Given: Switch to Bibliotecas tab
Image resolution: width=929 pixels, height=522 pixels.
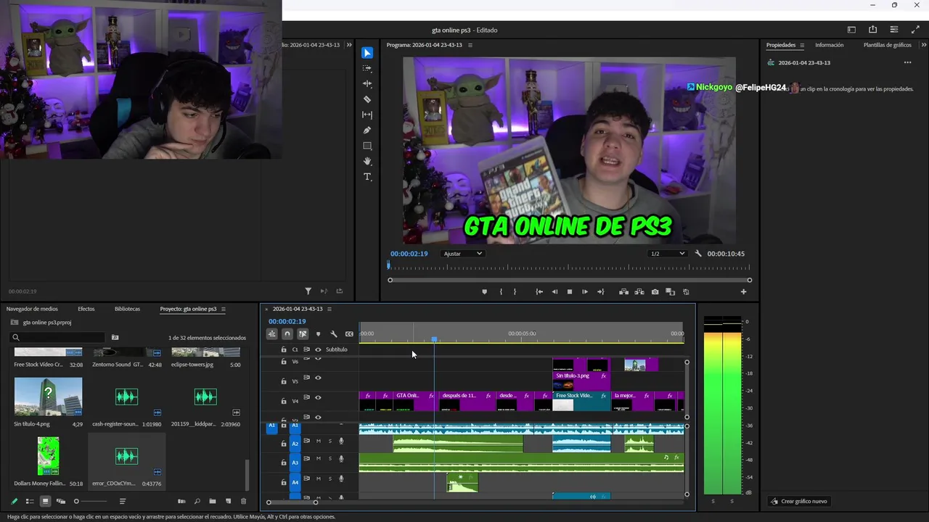Looking at the screenshot, I should (127, 309).
